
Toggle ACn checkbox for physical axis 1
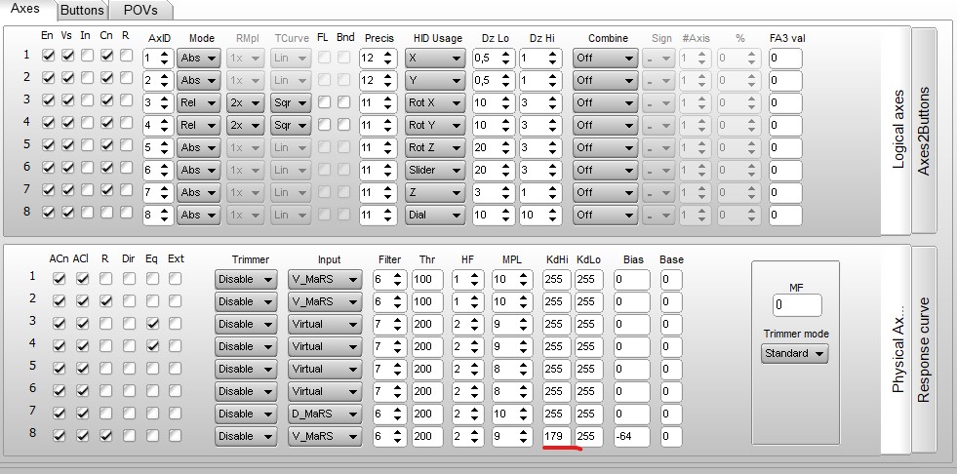pos(60,278)
